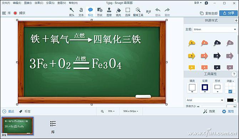Open the Help menu
Screen dimensions: 239x139
(73, 3)
